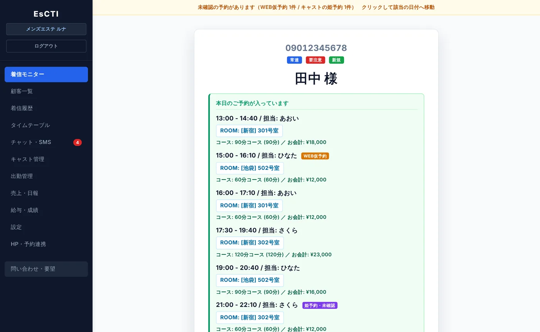Click the red 4 unread badge
Image resolution: width=540 pixels, height=332 pixels.
pos(78,142)
